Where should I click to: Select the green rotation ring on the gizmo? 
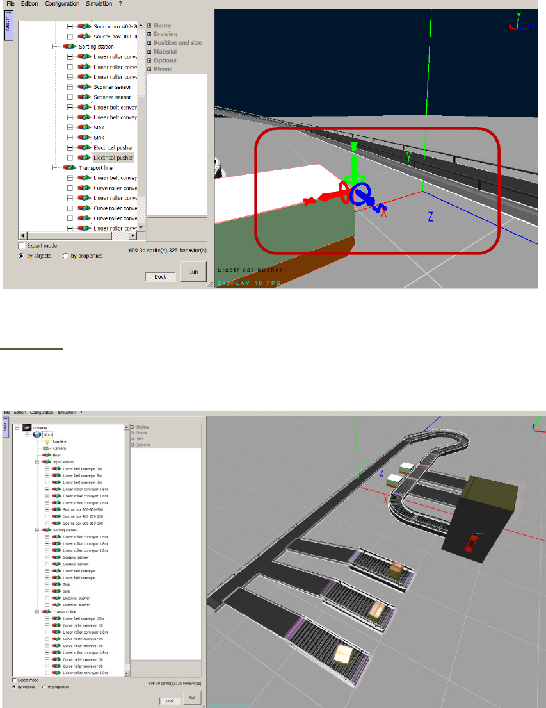pos(354,179)
